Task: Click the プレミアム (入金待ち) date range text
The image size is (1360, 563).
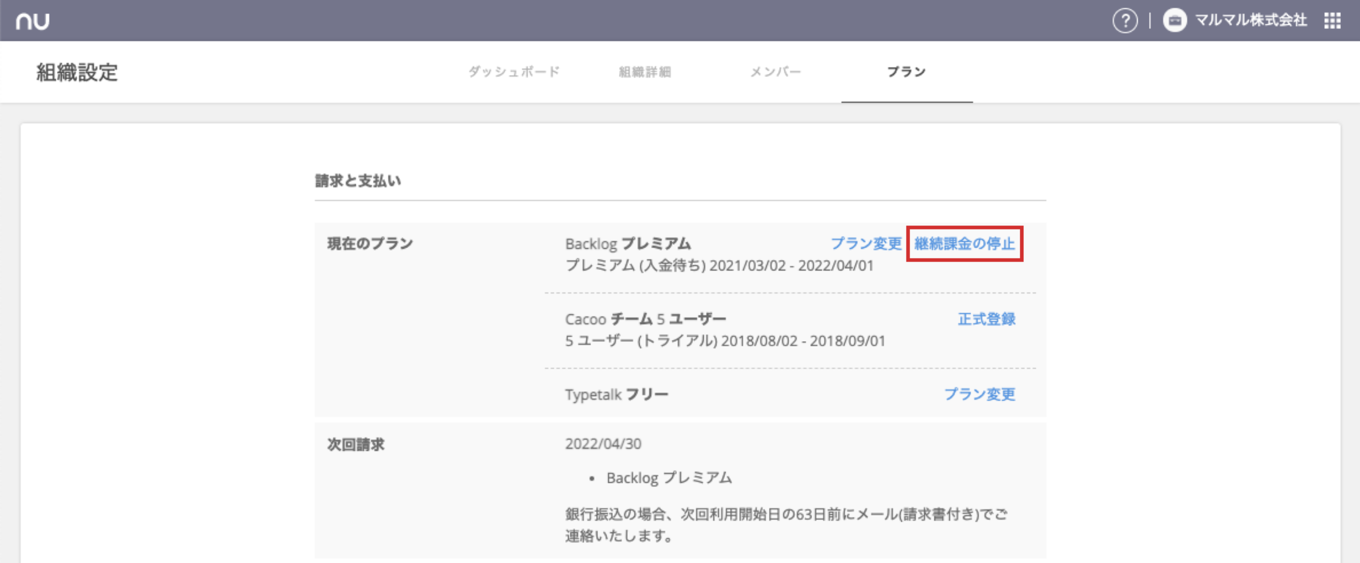Action: (719, 265)
